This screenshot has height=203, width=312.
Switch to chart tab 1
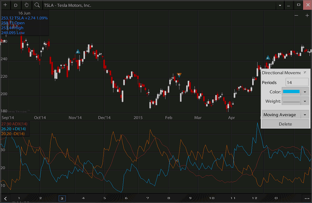click(19, 198)
